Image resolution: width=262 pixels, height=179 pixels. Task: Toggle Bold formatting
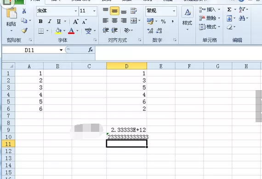[x=40, y=22]
